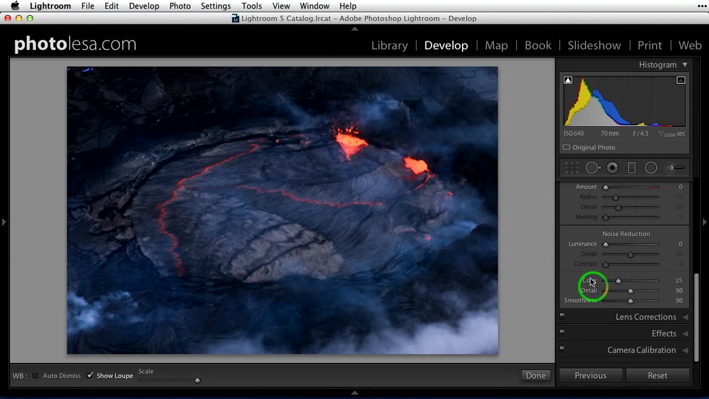Click the Color noise reduction slider handle
The width and height of the screenshot is (709, 399).
[619, 281]
